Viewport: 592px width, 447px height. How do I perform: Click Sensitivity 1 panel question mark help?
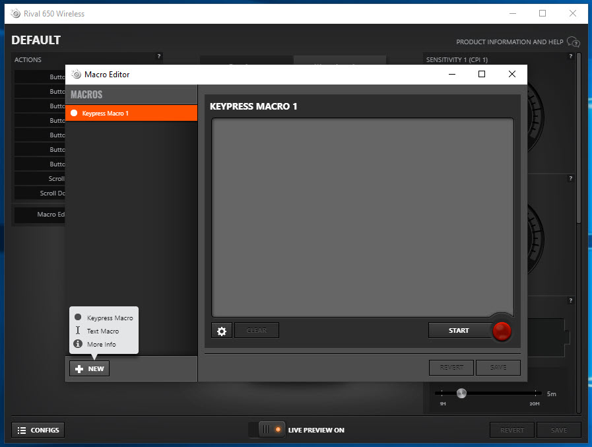[570, 56]
